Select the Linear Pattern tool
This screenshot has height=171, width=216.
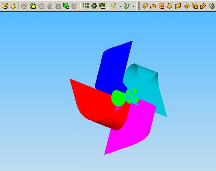coord(86,6)
